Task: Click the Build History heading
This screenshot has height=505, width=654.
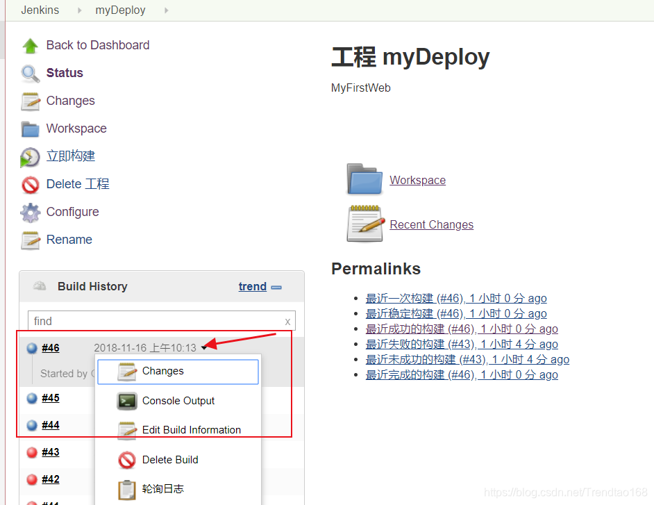Action: (92, 286)
